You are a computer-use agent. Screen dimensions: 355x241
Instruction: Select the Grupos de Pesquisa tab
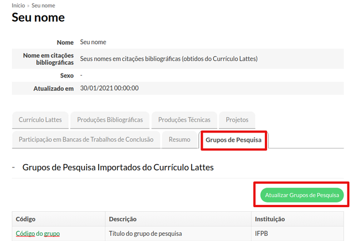pyautogui.click(x=233, y=140)
